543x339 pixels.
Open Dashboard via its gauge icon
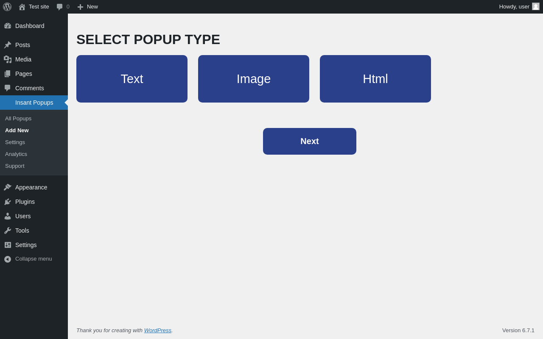pyautogui.click(x=8, y=26)
